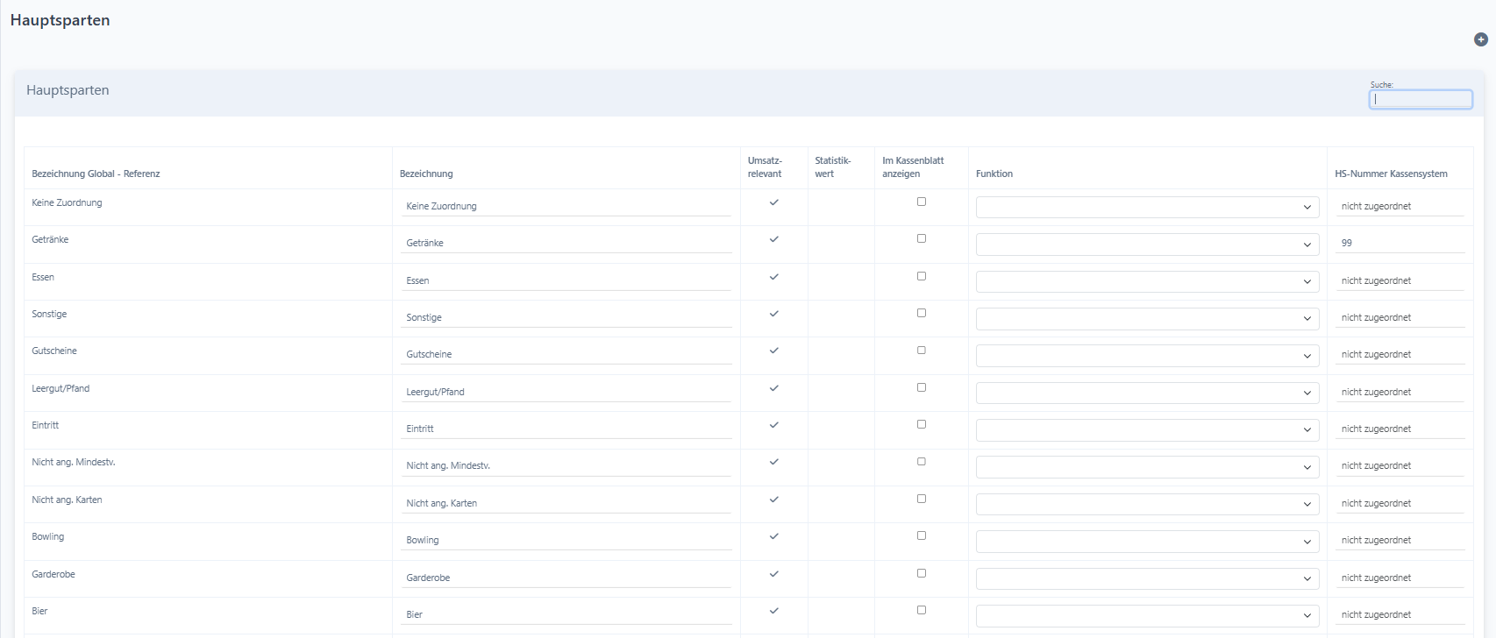This screenshot has width=1496, height=638.
Task: Edit the Bezeichnung field containing Garderobe
Action: click(566, 578)
